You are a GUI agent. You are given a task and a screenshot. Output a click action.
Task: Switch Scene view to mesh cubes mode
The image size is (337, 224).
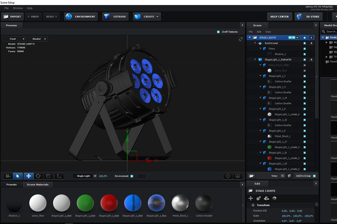click(x=289, y=176)
